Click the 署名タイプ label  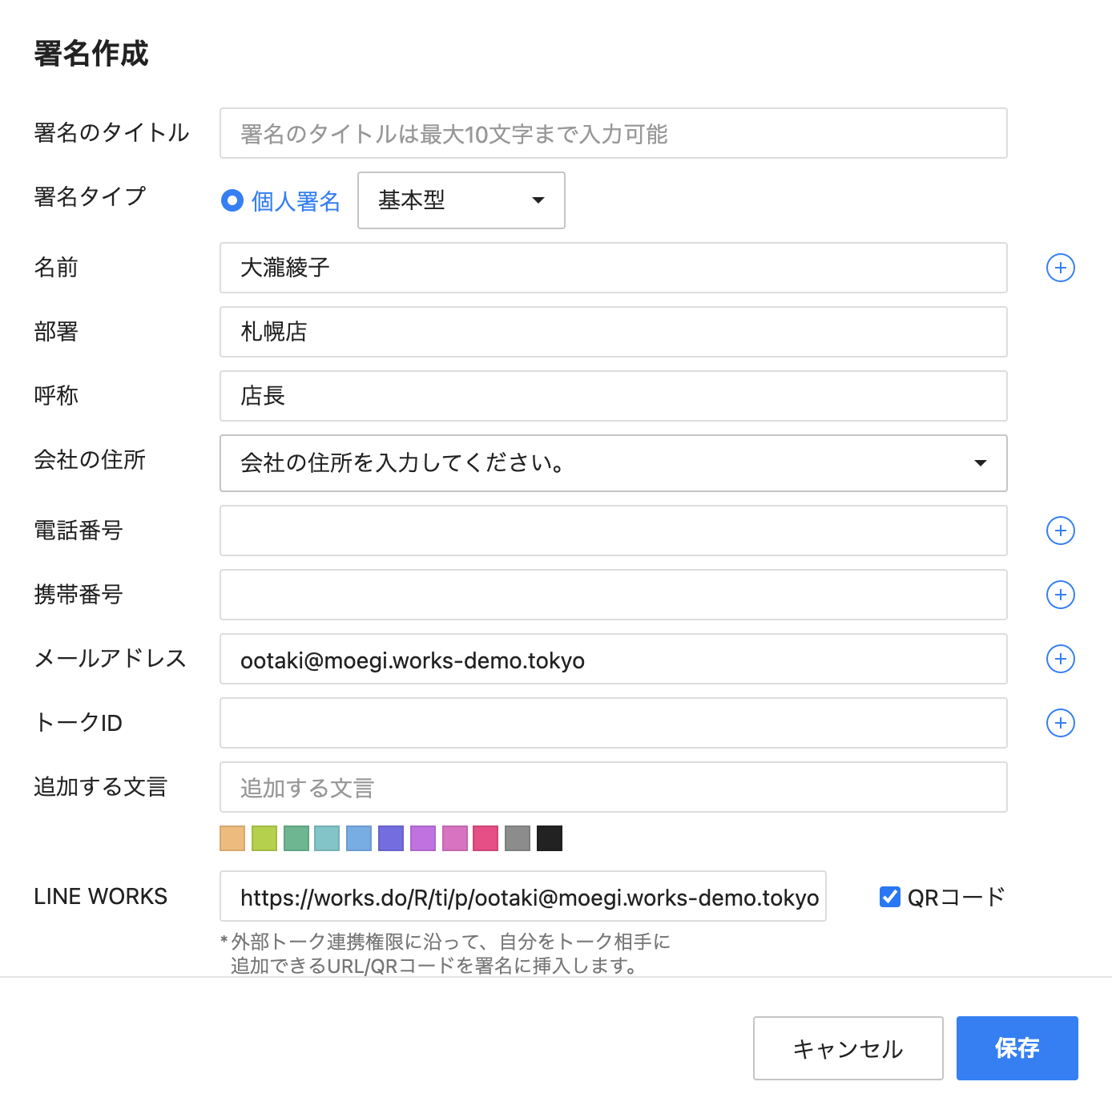tap(90, 196)
